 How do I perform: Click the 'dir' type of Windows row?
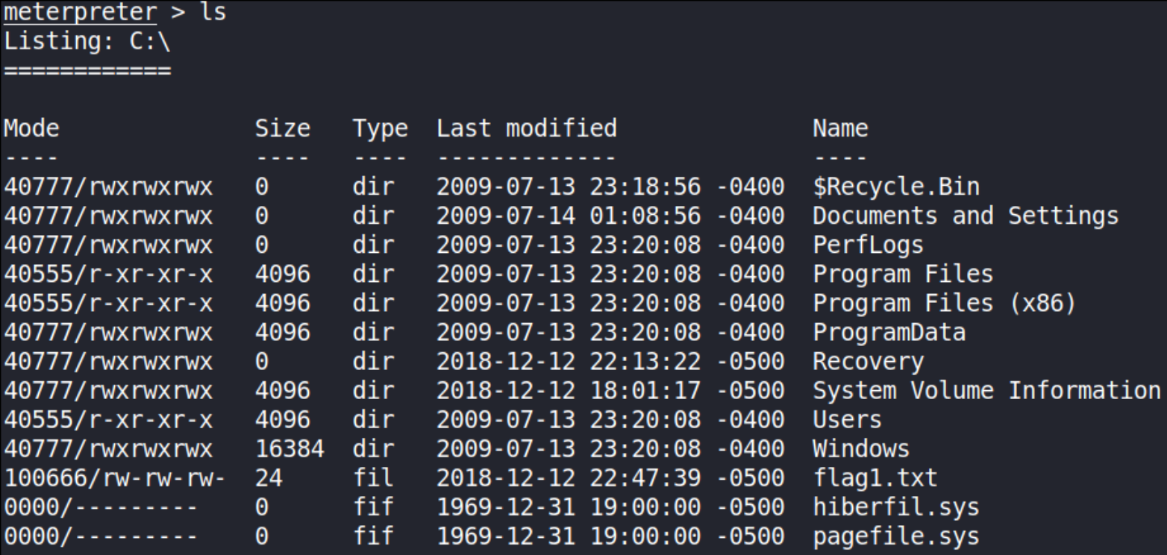click(374, 448)
